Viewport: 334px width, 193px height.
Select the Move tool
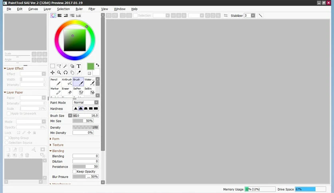(52, 73)
